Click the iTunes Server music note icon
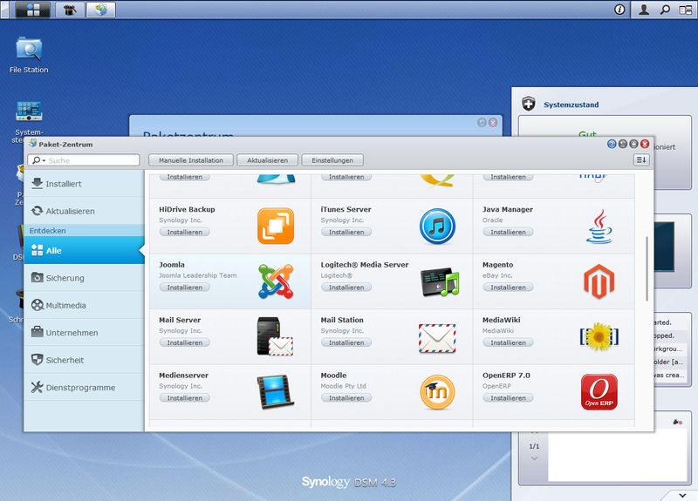698x501 pixels. [x=437, y=226]
